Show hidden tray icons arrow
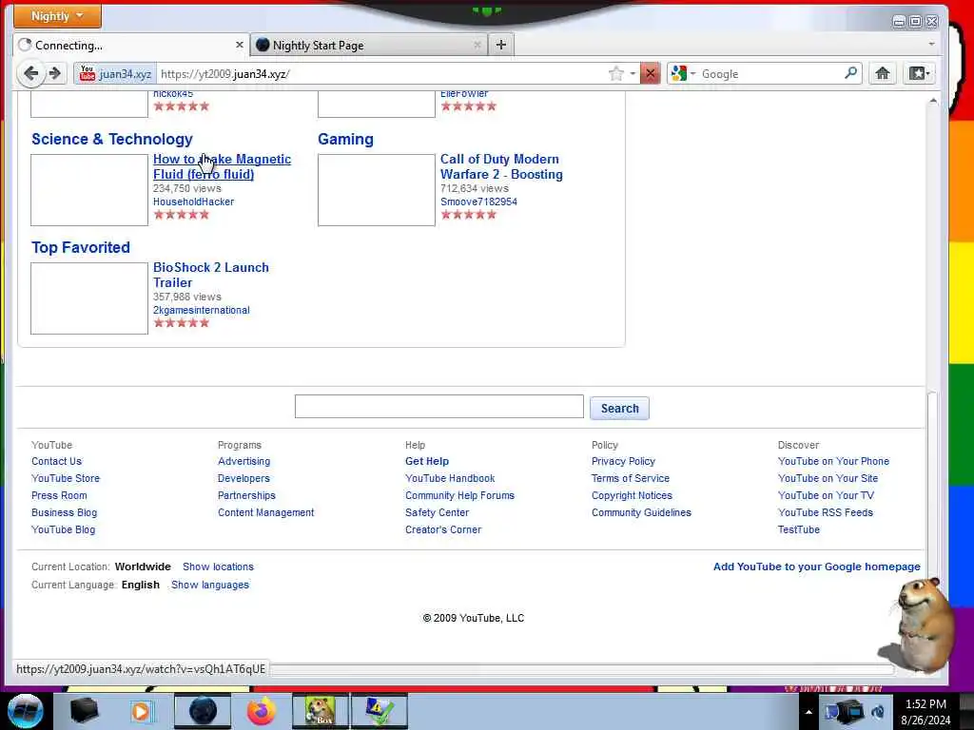974x730 pixels. tap(808, 712)
